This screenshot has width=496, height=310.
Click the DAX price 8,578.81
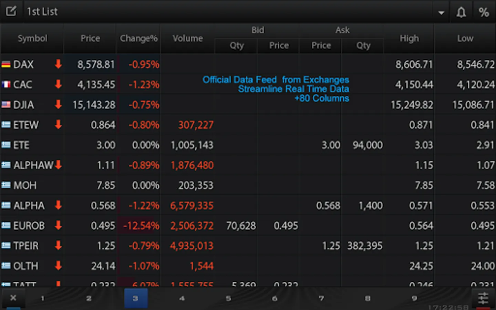pyautogui.click(x=96, y=65)
